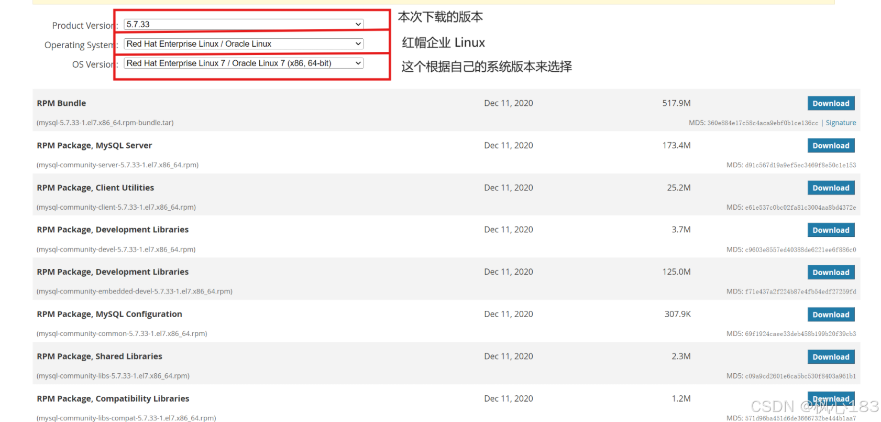Click the mysql-community-devel-5.7.33 file name

pyautogui.click(x=116, y=250)
